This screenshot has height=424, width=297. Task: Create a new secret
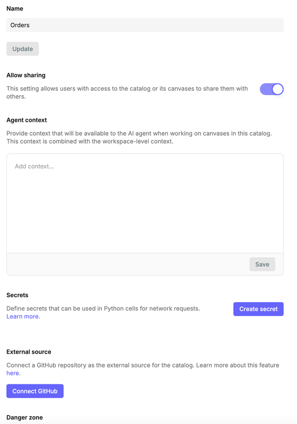pos(258,309)
